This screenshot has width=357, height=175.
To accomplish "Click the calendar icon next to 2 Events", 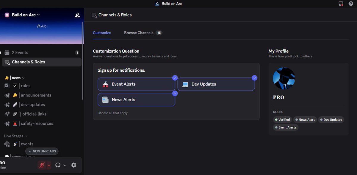I will 7,52.
